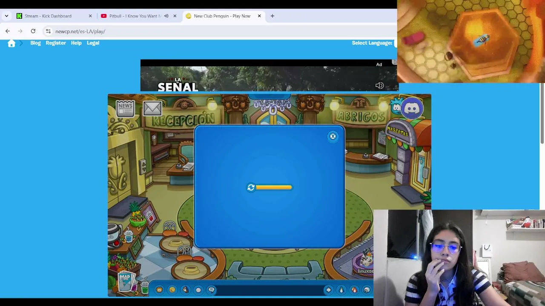Open the Legal link

(x=93, y=43)
